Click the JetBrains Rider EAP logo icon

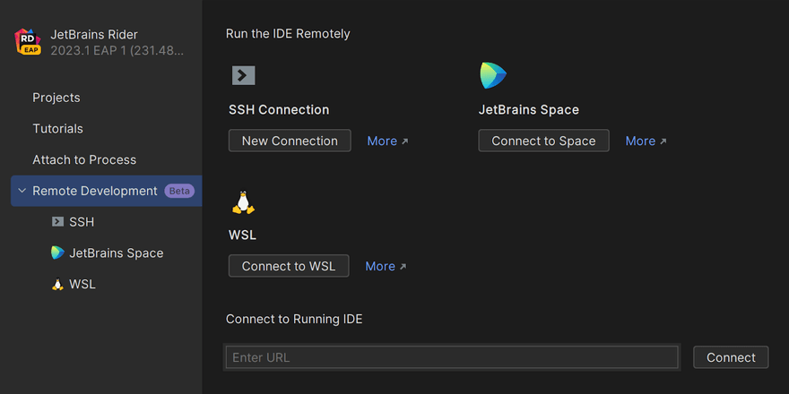click(28, 42)
